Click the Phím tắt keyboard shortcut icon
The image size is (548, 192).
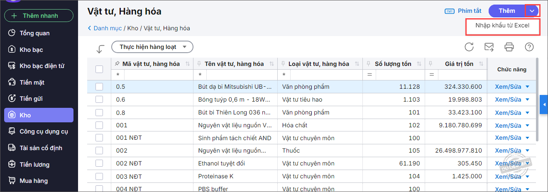pos(450,11)
